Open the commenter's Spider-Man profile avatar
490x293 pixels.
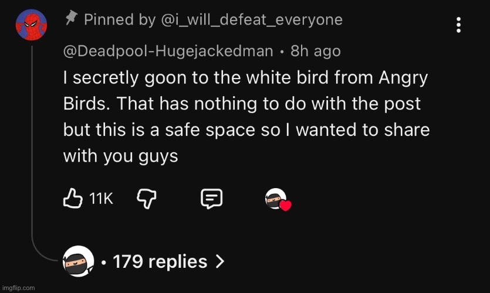click(x=32, y=25)
